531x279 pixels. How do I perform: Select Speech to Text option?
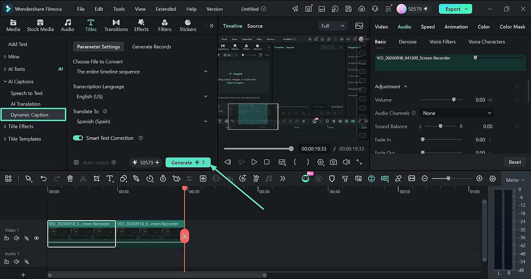27,93
